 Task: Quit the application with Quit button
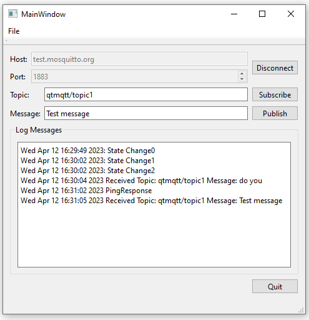(x=275, y=286)
